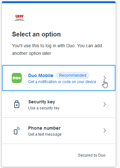Image resolution: width=120 pixels, height=168 pixels.
Task: Click the 'Select an option' heading
Action: coord(36,34)
